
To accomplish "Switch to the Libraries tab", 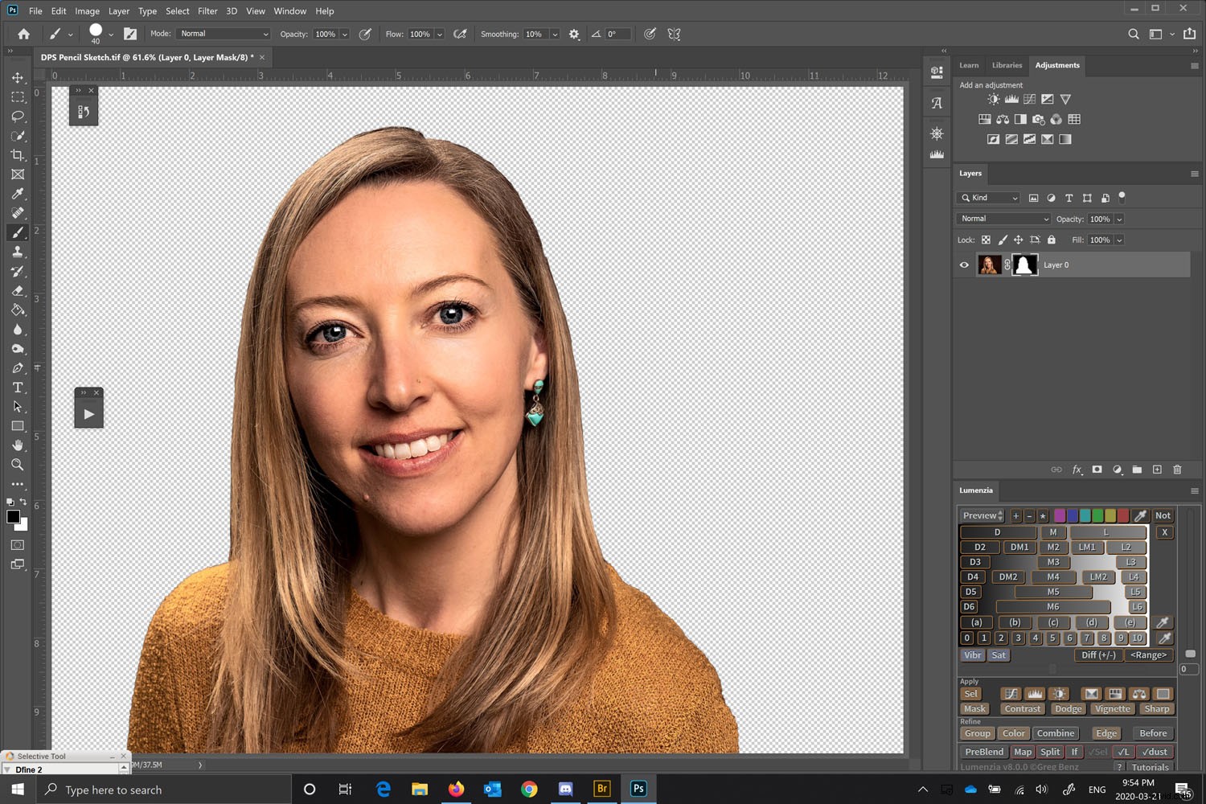I will pos(1007,65).
